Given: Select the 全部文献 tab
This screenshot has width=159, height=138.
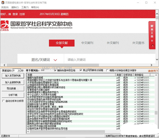Looking at the screenshot, I should pos(62,43).
